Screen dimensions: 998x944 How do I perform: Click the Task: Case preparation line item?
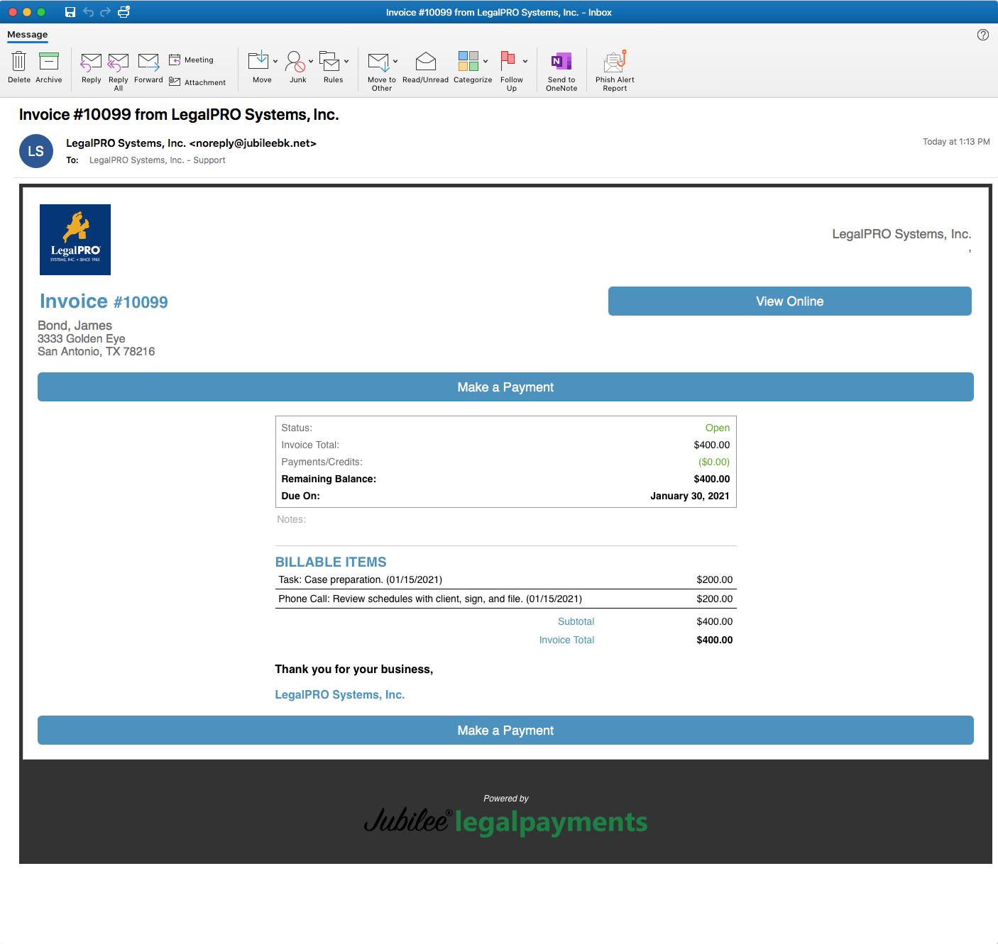point(505,580)
